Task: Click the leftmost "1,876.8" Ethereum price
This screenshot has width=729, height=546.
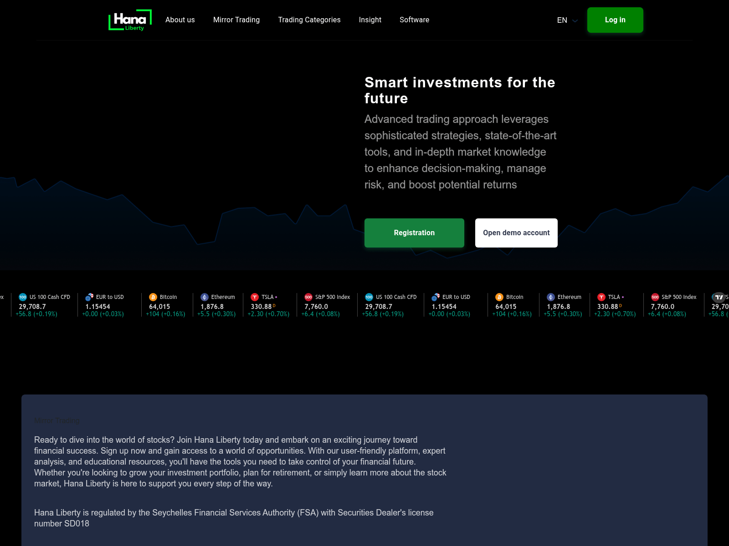Action: click(x=212, y=307)
